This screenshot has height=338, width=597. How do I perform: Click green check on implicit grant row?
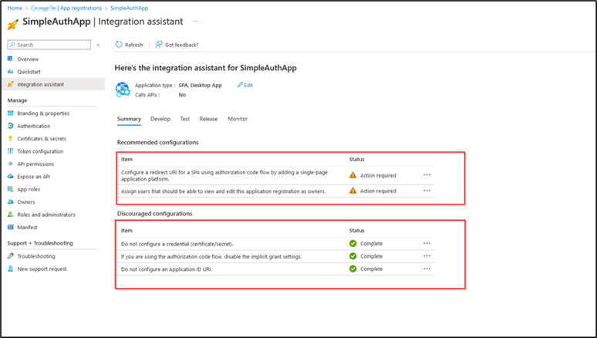353,256
